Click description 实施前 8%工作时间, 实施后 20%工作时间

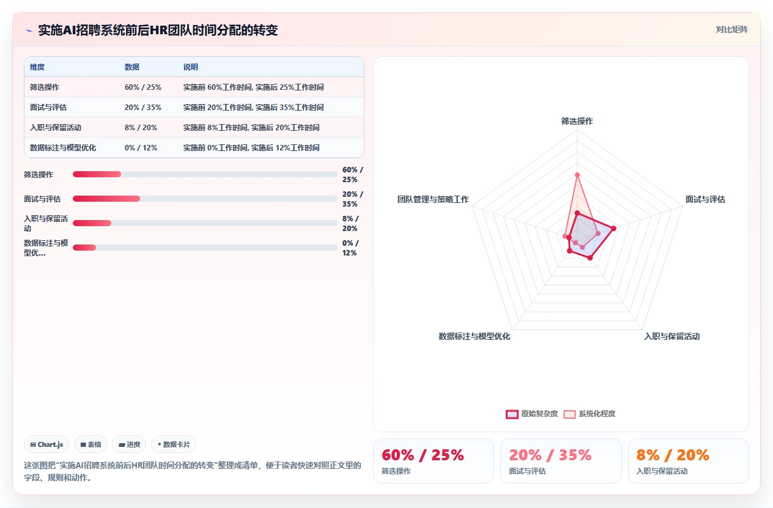[251, 128]
